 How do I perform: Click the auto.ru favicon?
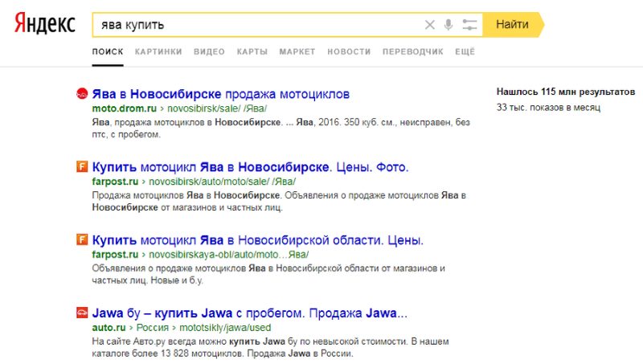pos(82,313)
